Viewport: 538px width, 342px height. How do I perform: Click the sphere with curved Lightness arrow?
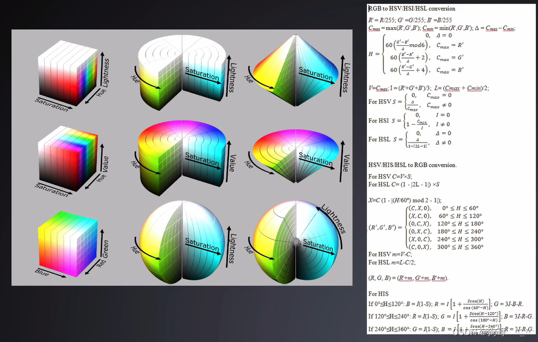pyautogui.click(x=296, y=242)
